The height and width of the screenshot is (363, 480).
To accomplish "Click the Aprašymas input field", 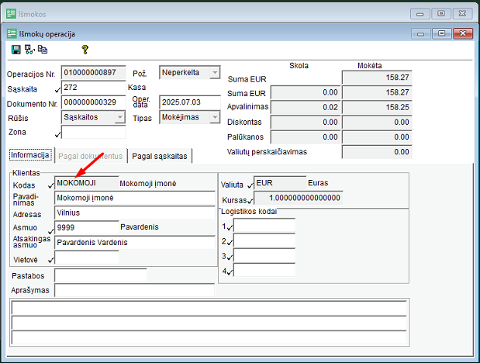I will pos(135,290).
